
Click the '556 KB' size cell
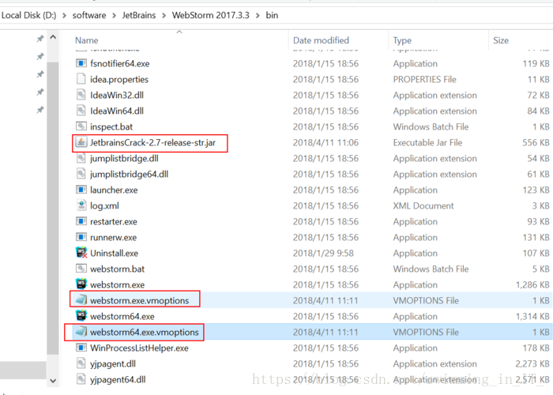pyautogui.click(x=536, y=142)
